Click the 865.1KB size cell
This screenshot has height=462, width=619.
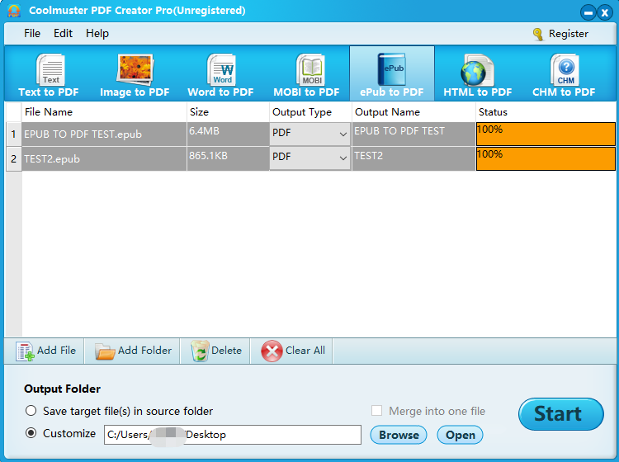[x=228, y=158]
